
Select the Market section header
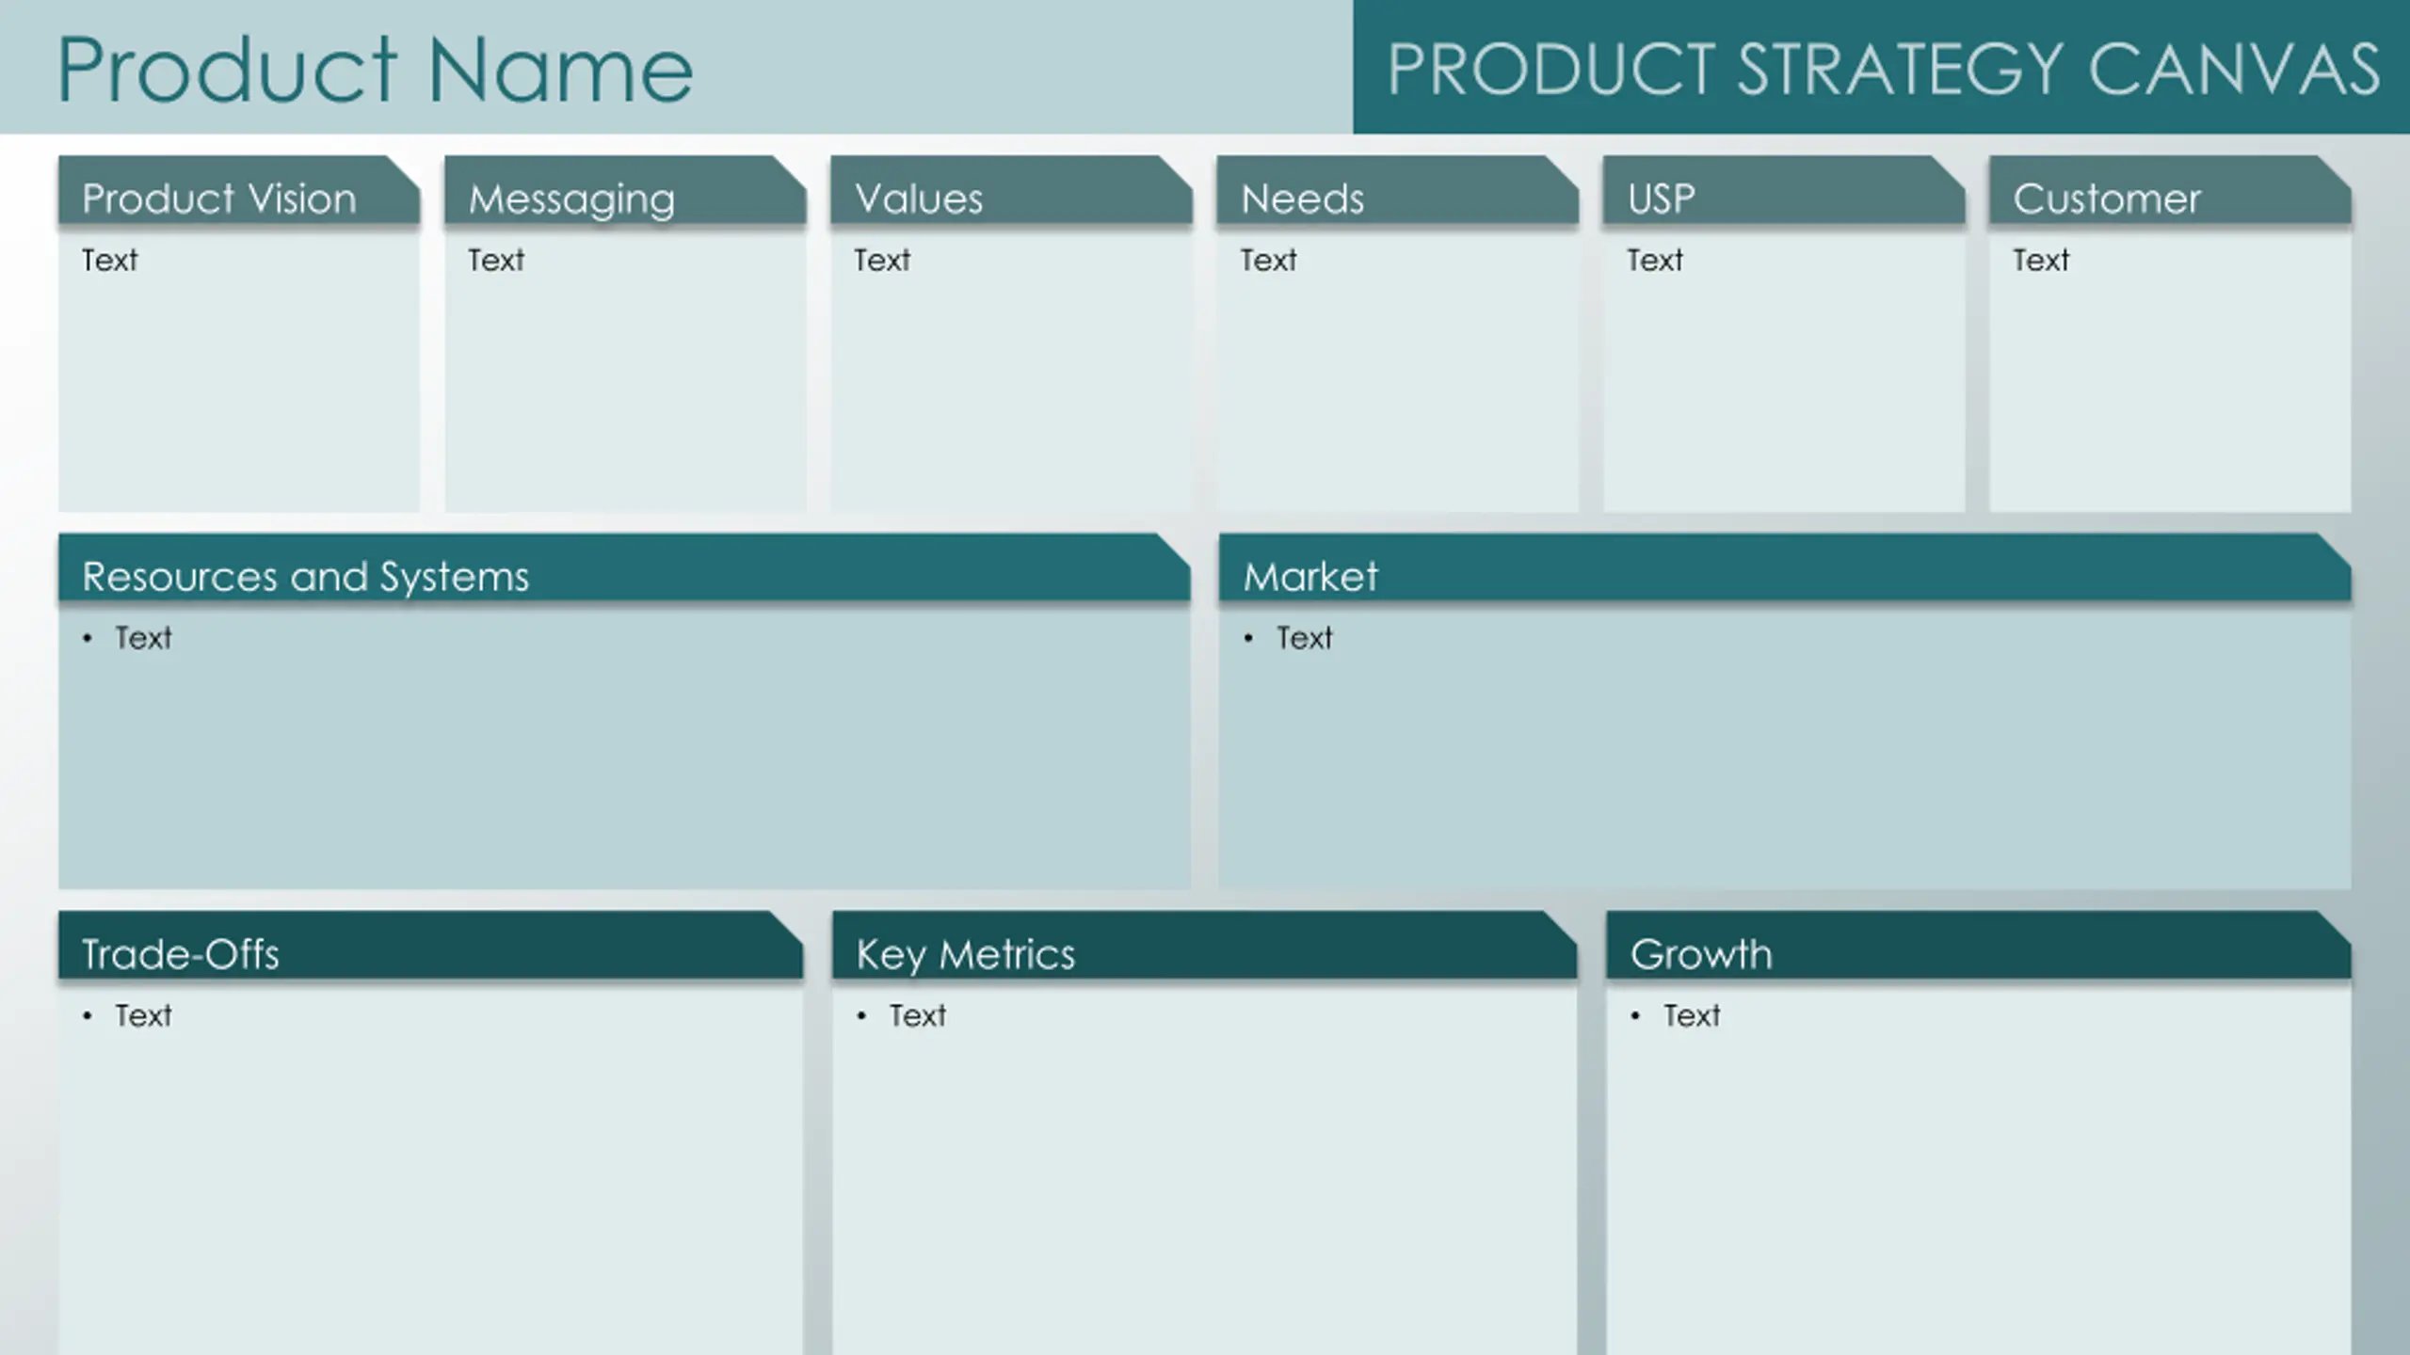tap(1310, 576)
